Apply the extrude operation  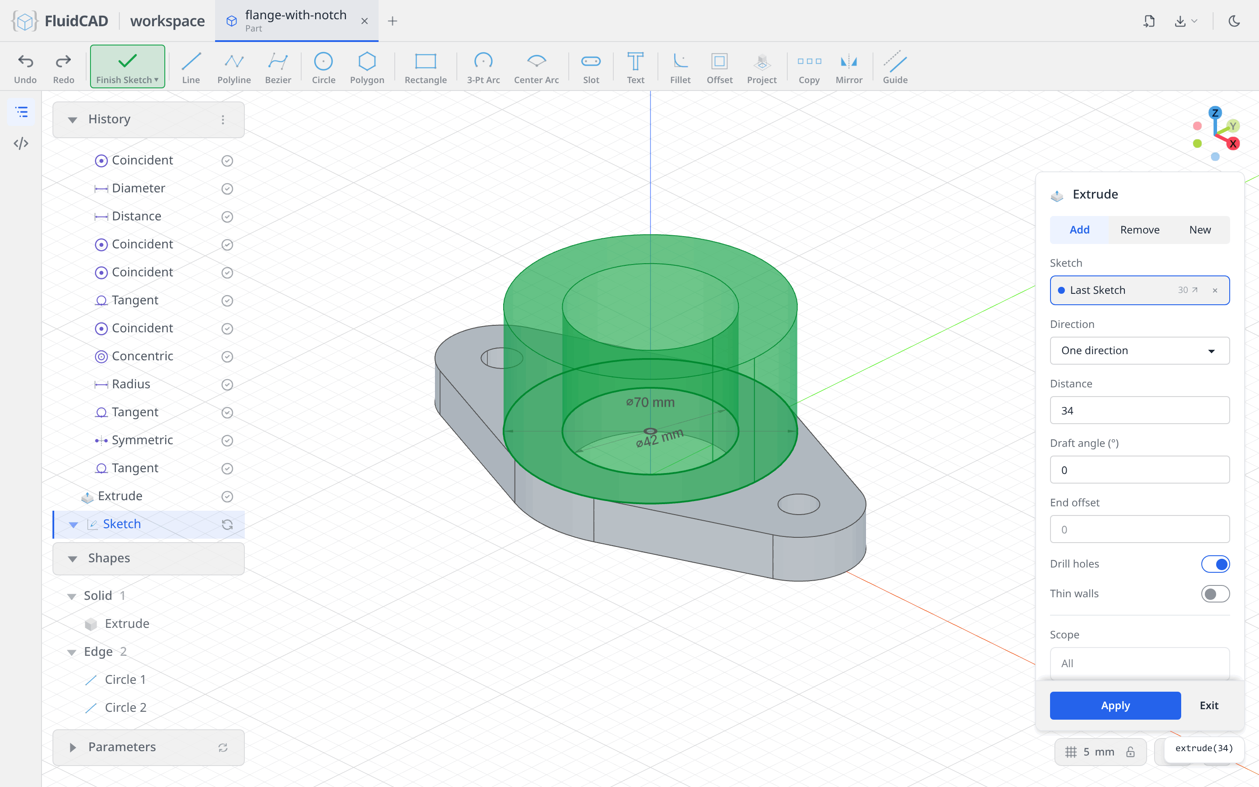pyautogui.click(x=1115, y=705)
